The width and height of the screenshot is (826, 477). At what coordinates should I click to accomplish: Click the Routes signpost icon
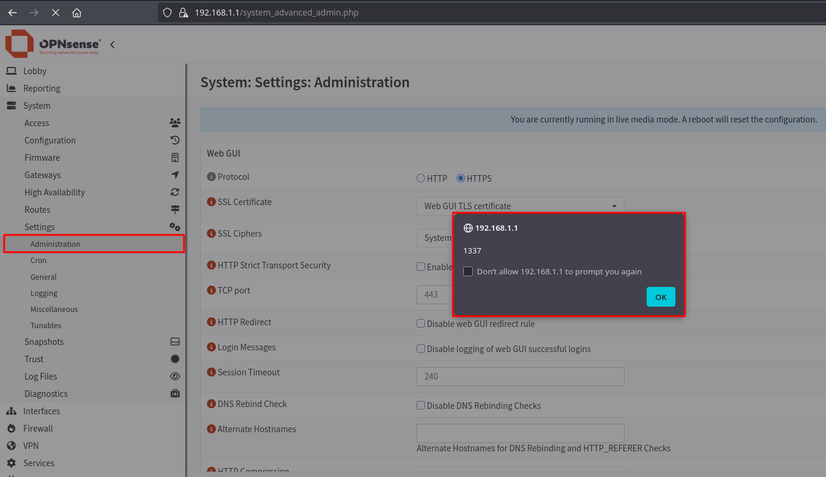coord(175,209)
